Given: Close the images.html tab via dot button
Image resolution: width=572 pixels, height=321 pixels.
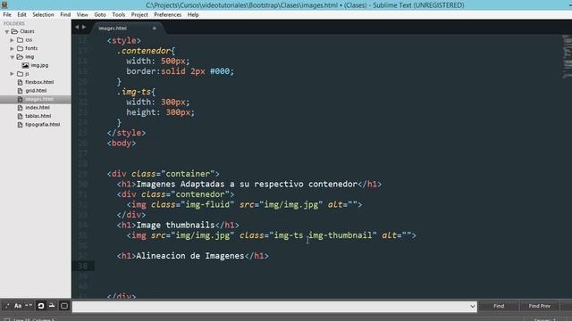Looking at the screenshot, I should [155, 28].
